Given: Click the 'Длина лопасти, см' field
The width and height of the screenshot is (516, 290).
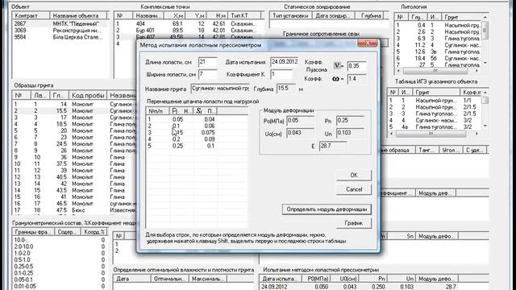Looking at the screenshot, I should tap(208, 62).
